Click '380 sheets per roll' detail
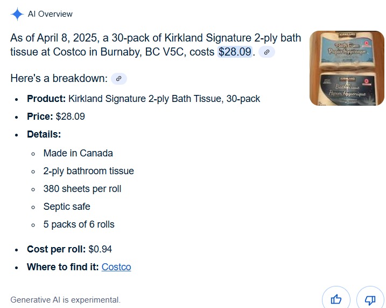The image size is (386, 308). click(82, 189)
